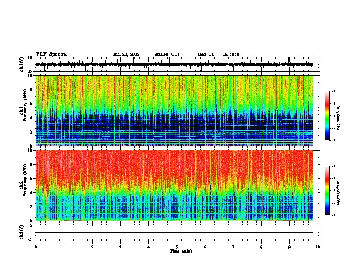Click the time-axis tick label "2"
Screen dimensions: 358x277
[x=92, y=247]
